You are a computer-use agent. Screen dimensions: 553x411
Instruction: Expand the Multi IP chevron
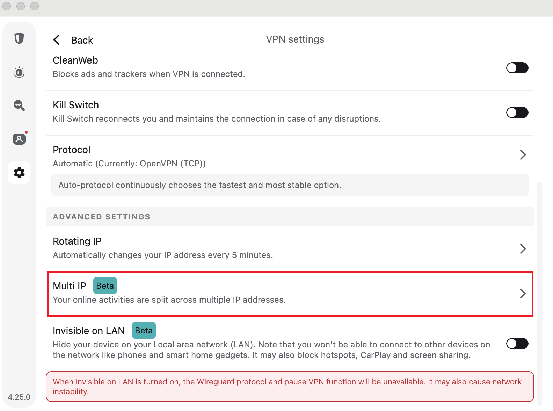523,294
